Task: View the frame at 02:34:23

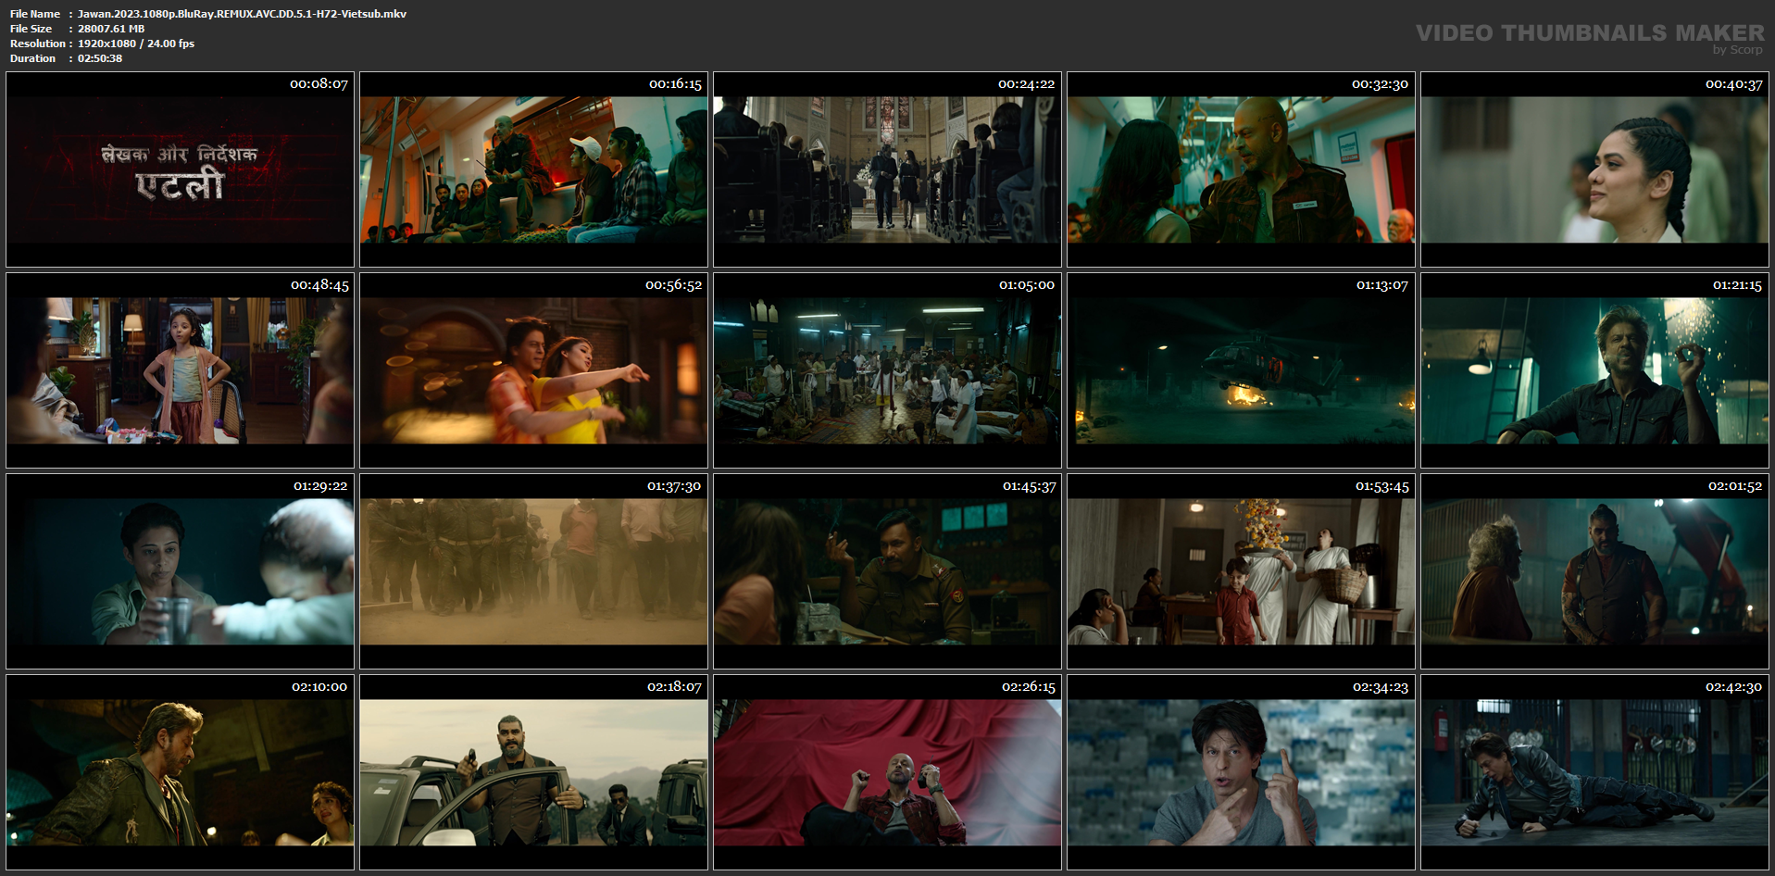Action: tap(1241, 772)
